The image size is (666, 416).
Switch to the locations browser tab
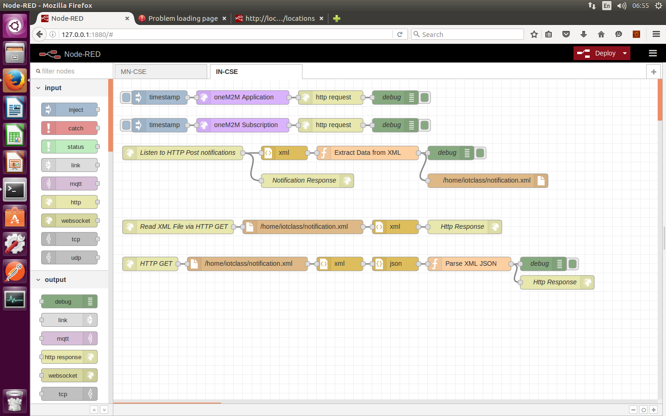(x=280, y=18)
